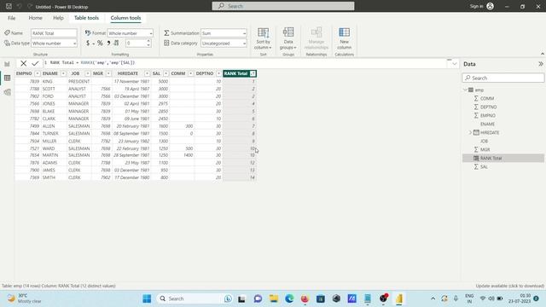The image size is (546, 307).
Task: Switch to the Help tab
Action: [58, 18]
